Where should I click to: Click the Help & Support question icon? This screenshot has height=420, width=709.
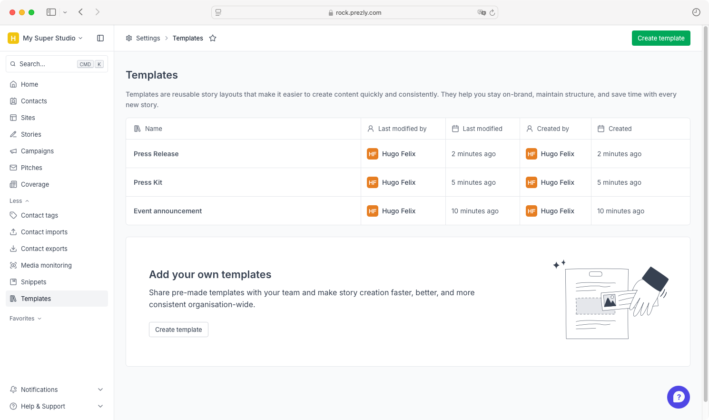(13, 406)
